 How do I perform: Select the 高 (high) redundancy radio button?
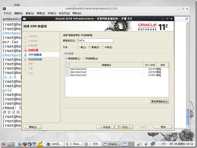(79, 47)
